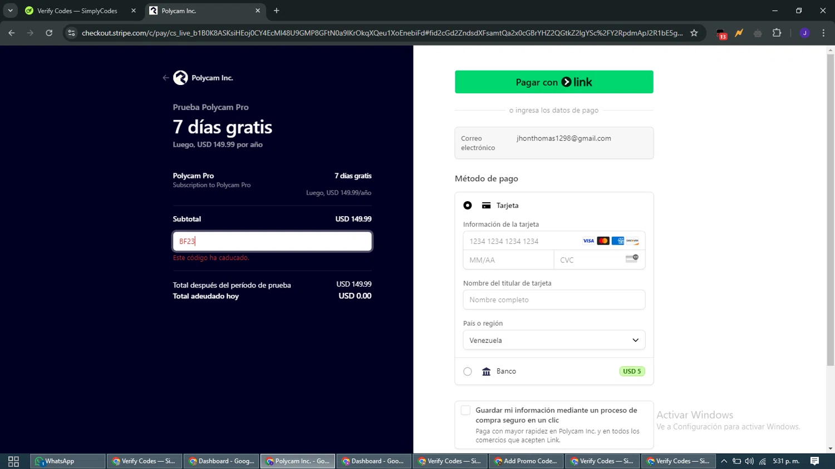Open the Wi-Fi network tray icon
Image resolution: width=835 pixels, height=469 pixels.
click(x=763, y=461)
